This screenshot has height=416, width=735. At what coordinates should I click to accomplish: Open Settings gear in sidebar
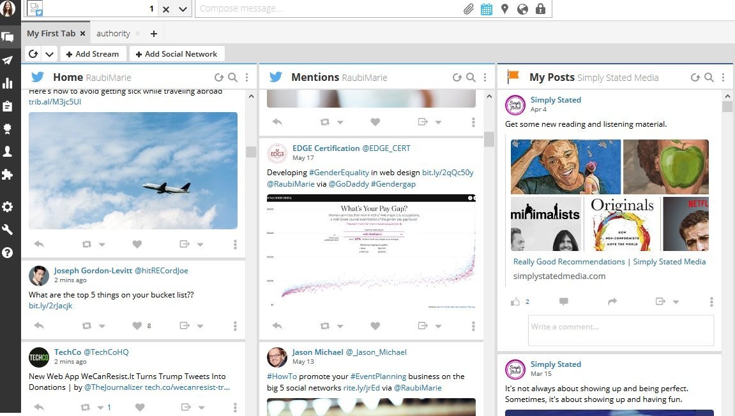pyautogui.click(x=8, y=206)
